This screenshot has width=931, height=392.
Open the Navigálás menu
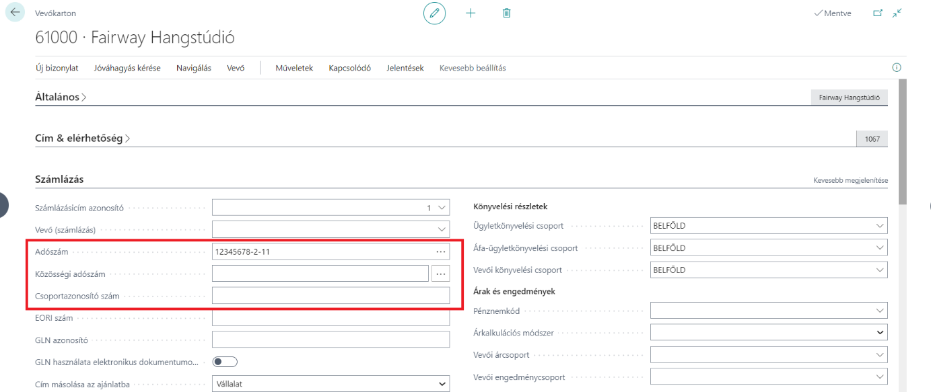click(x=194, y=68)
